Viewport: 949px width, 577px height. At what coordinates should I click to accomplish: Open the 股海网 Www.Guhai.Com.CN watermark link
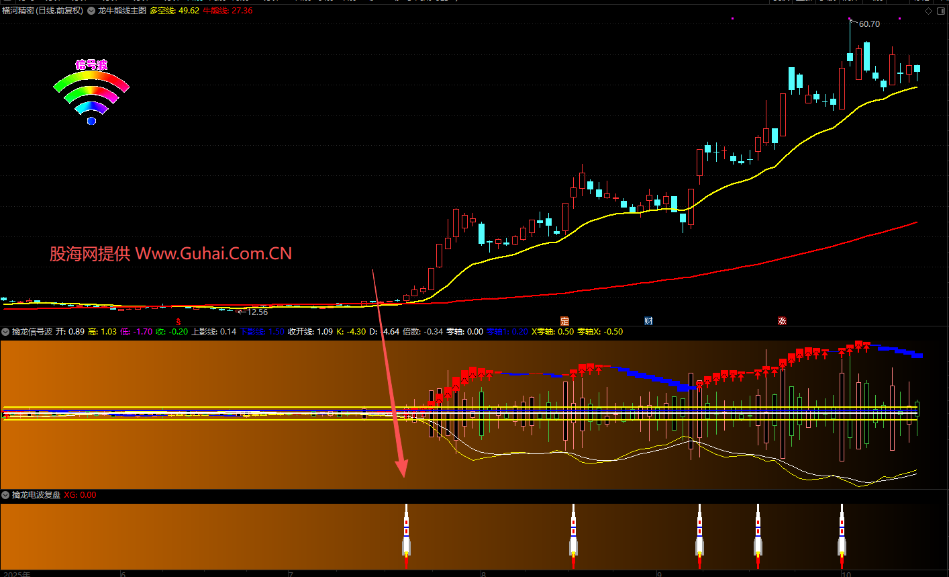170,253
